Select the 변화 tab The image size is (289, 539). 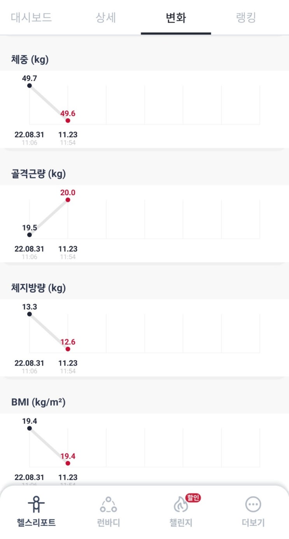click(x=176, y=18)
